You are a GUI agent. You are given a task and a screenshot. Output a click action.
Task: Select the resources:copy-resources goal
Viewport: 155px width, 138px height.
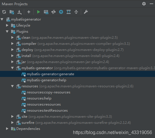point(77,92)
